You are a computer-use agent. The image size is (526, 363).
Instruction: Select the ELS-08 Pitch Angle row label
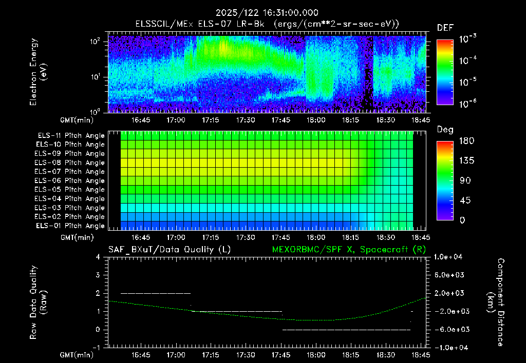point(69,163)
